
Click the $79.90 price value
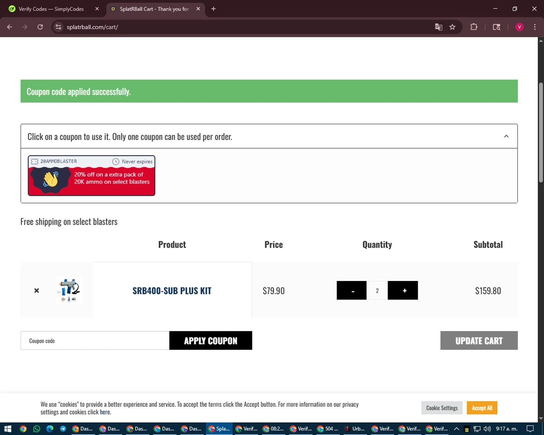pos(274,291)
